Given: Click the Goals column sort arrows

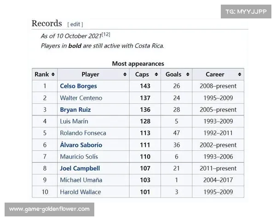Looking at the screenshot, I should (188, 75).
